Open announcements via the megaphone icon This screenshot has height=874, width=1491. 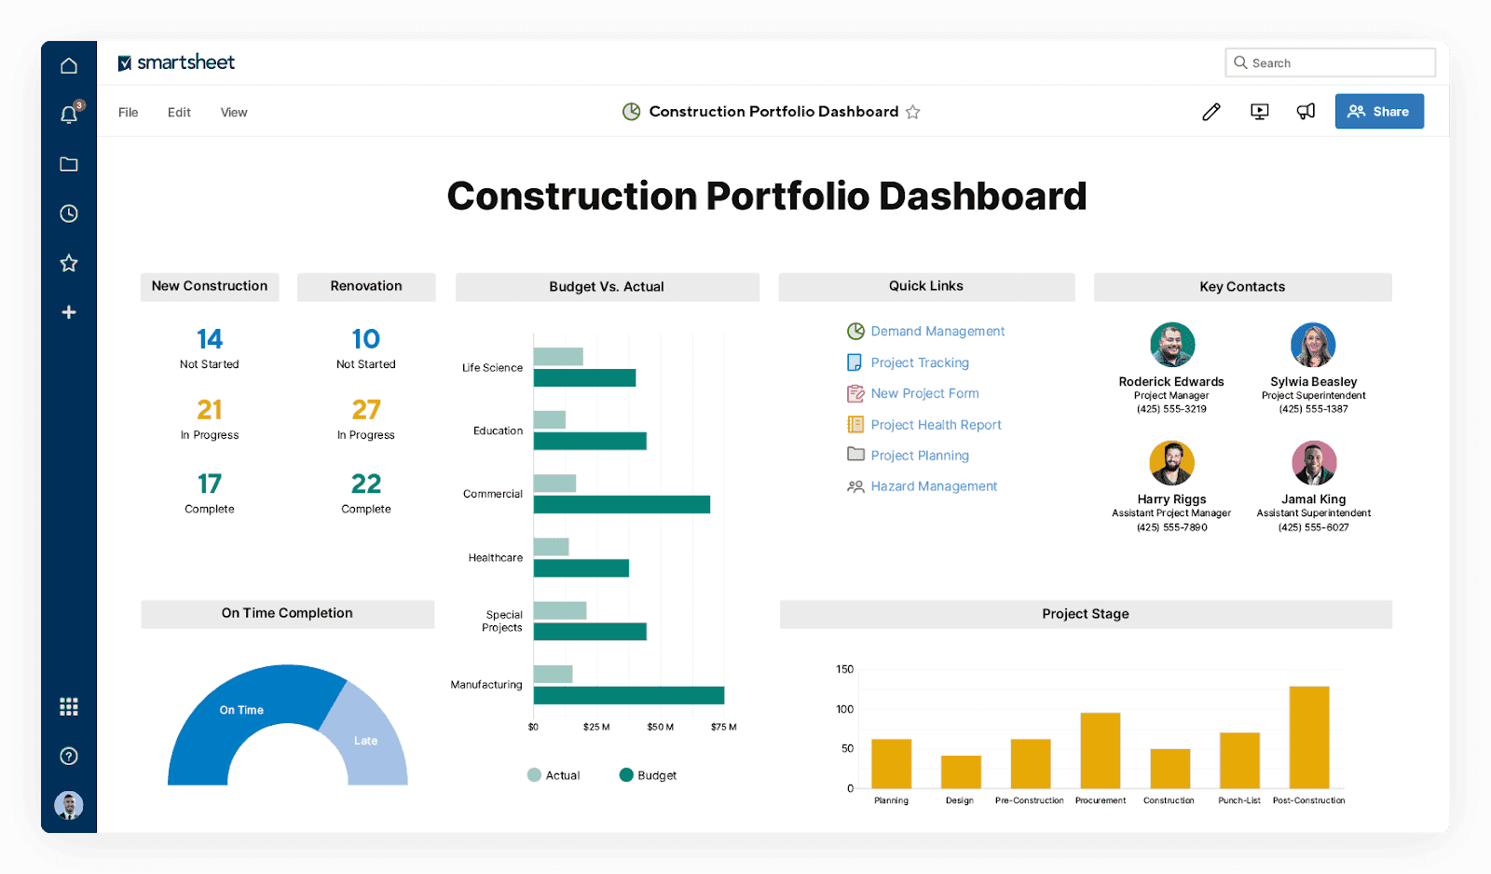[1305, 111]
